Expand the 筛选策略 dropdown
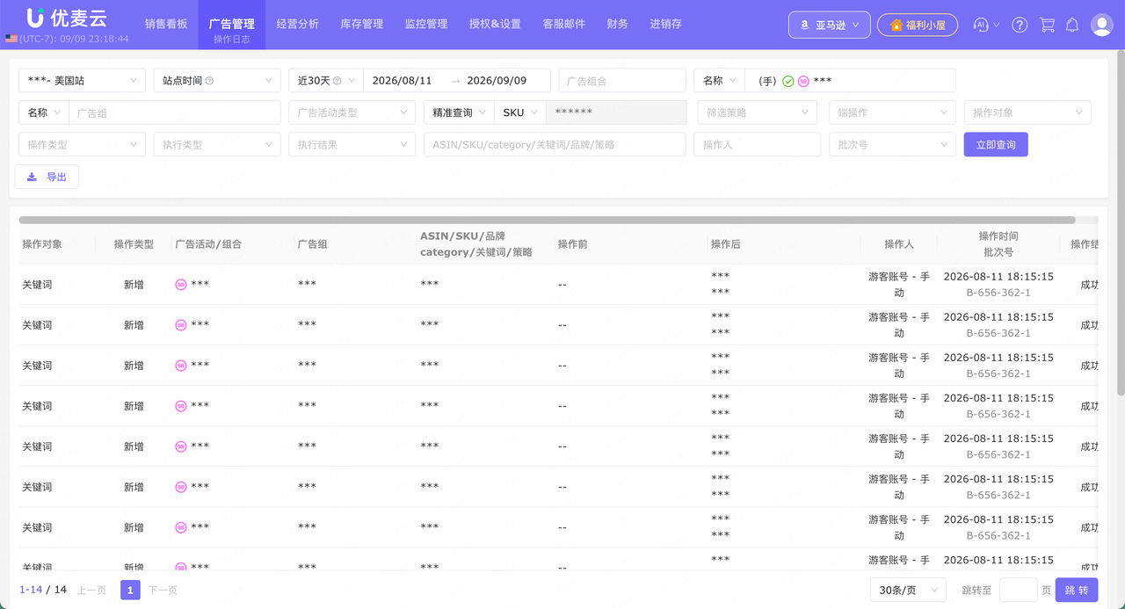Image resolution: width=1125 pixels, height=609 pixels. (758, 112)
